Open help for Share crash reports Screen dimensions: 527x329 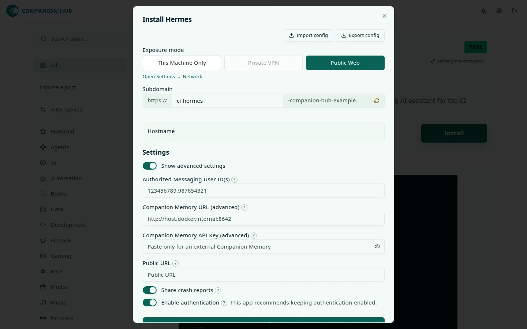(218, 291)
